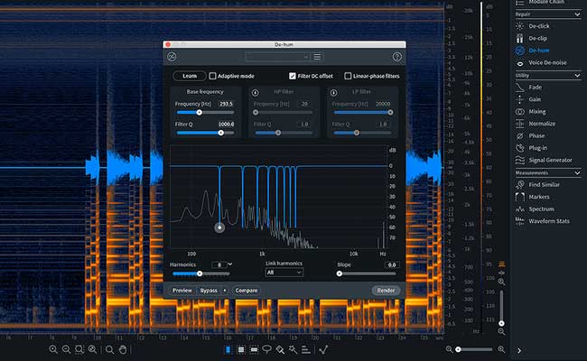Open the Voice De-noise module
Viewport: 587px width, 361px height.
click(546, 63)
